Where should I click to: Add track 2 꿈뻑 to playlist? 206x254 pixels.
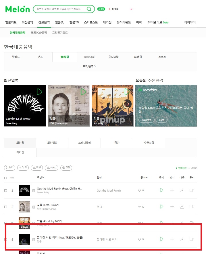click(172, 206)
